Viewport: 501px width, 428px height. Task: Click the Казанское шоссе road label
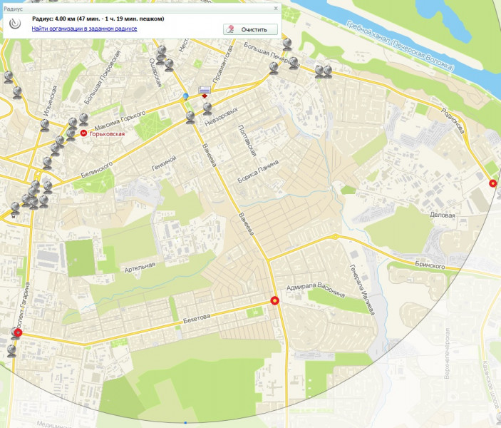click(490, 385)
